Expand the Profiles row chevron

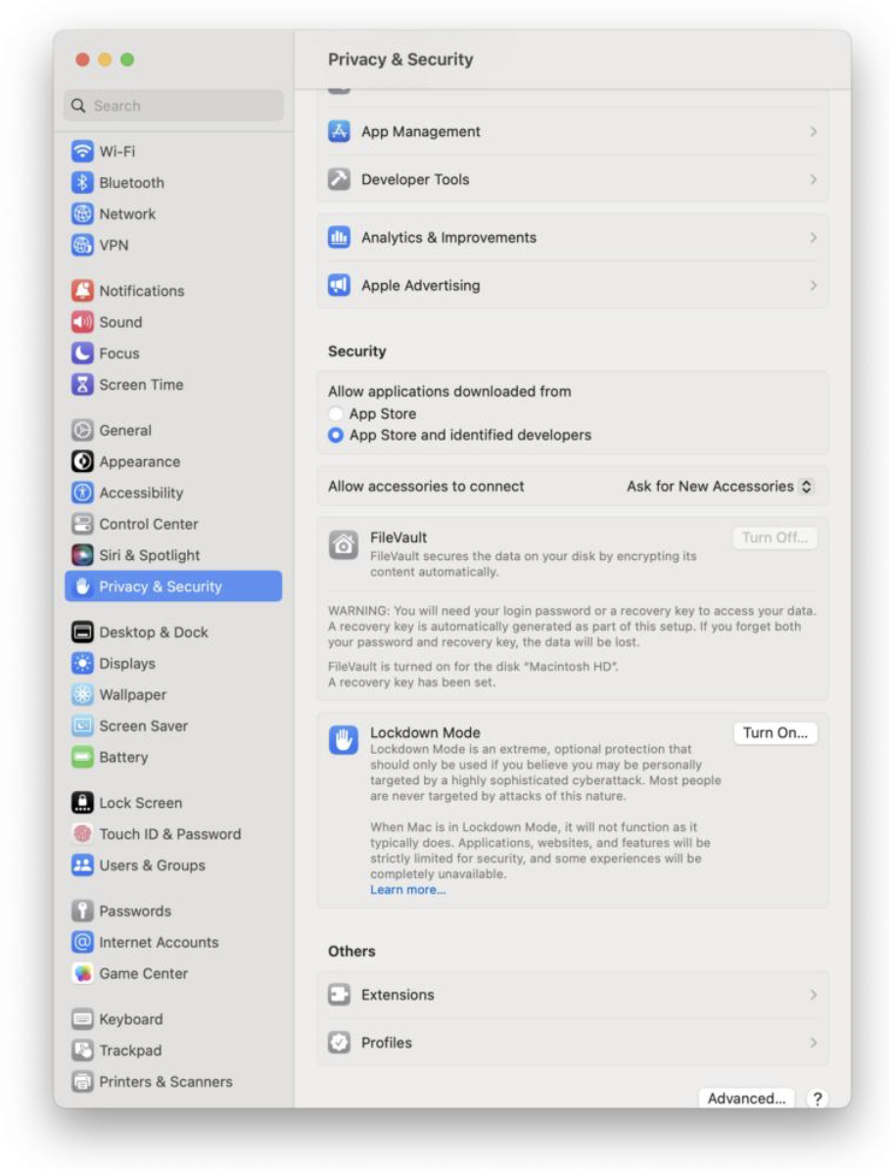(813, 1043)
